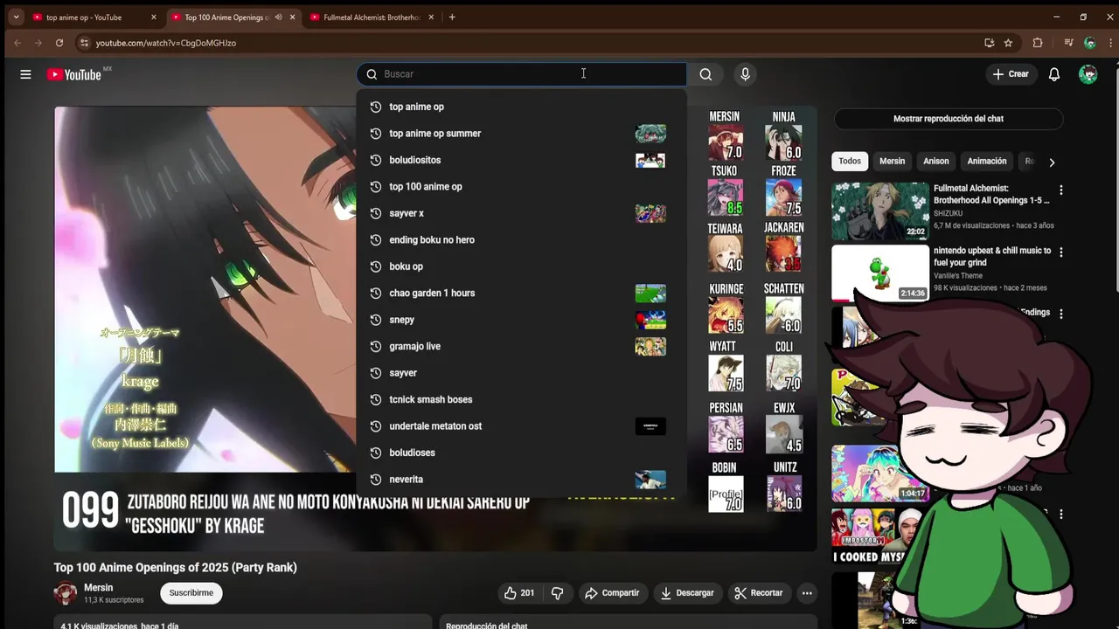Switch to 'top anime op - YouTube' tab
The image size is (1119, 629).
(x=94, y=17)
